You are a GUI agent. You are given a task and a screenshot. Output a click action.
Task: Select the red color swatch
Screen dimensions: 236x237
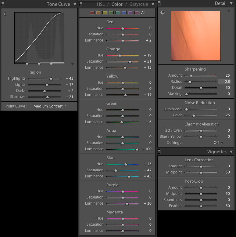tap(92, 13)
